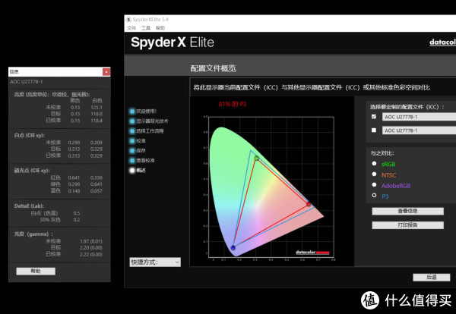Click the bullet icon beside 校准 step
Screen dimensions: 456x314
pyautogui.click(x=132, y=141)
